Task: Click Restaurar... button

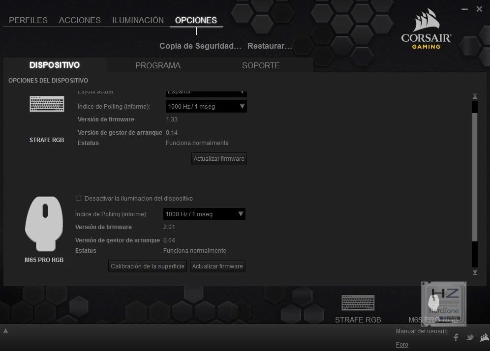Action: [270, 46]
